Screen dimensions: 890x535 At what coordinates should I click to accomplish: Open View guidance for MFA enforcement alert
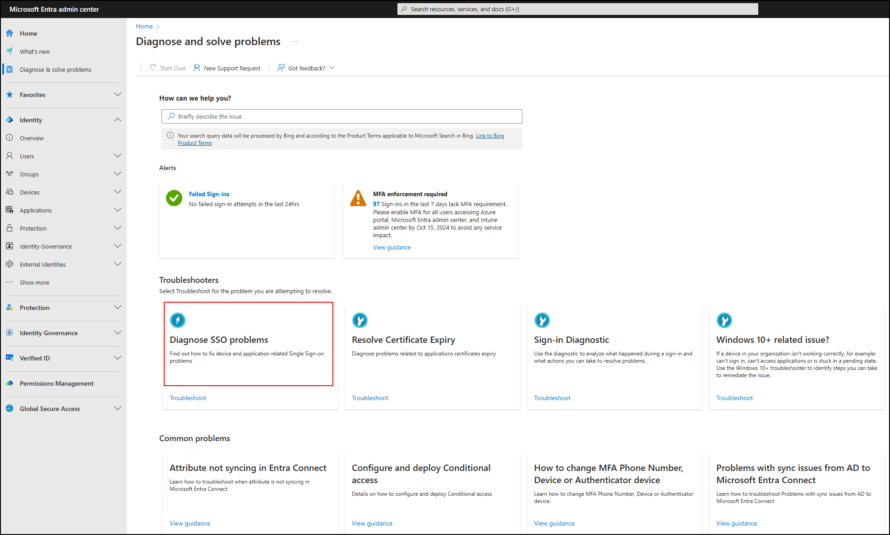point(392,247)
